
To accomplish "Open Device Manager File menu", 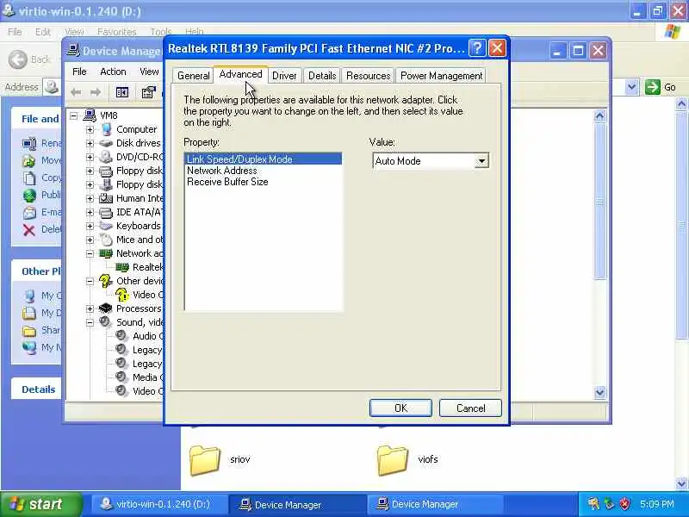I will tap(79, 72).
